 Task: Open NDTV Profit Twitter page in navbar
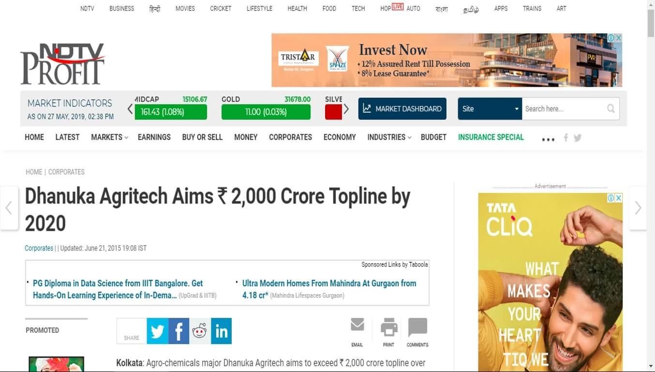(x=578, y=138)
